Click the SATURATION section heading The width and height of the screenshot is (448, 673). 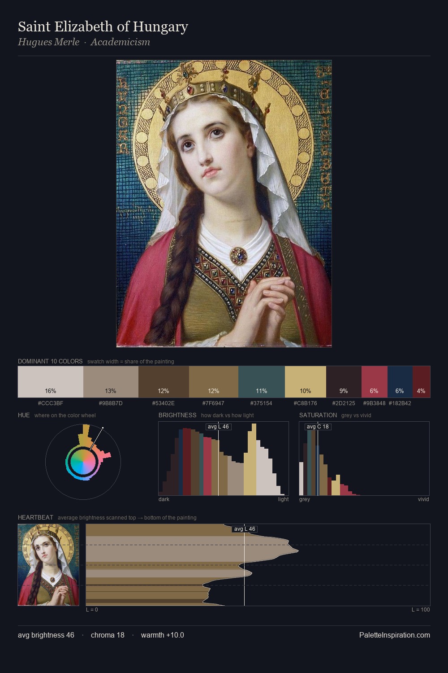[x=318, y=415]
